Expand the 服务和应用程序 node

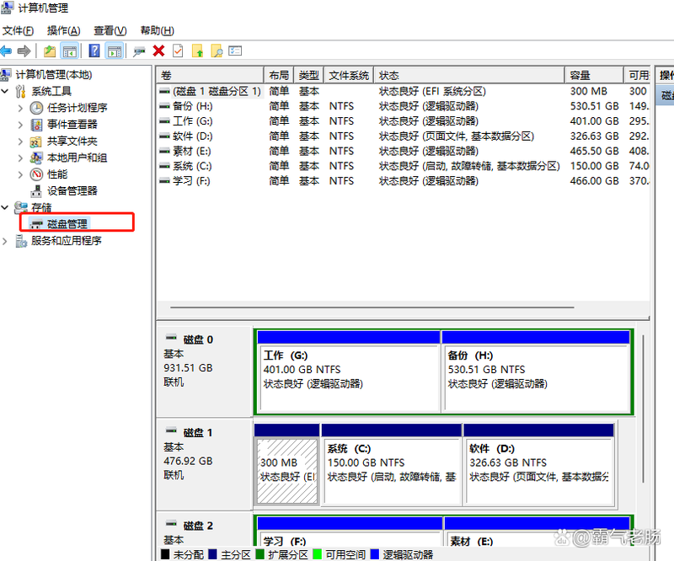point(7,238)
